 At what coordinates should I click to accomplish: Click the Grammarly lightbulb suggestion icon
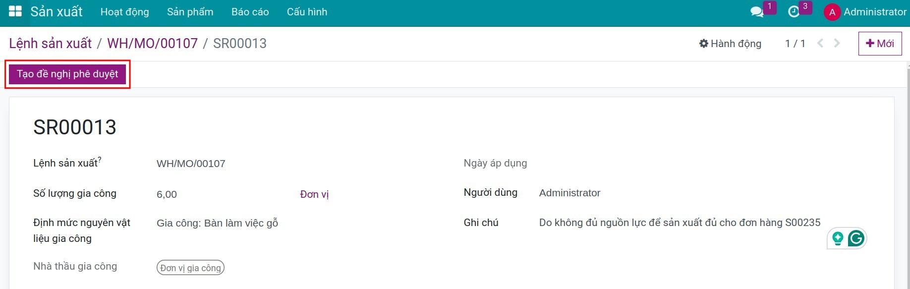[x=838, y=238]
